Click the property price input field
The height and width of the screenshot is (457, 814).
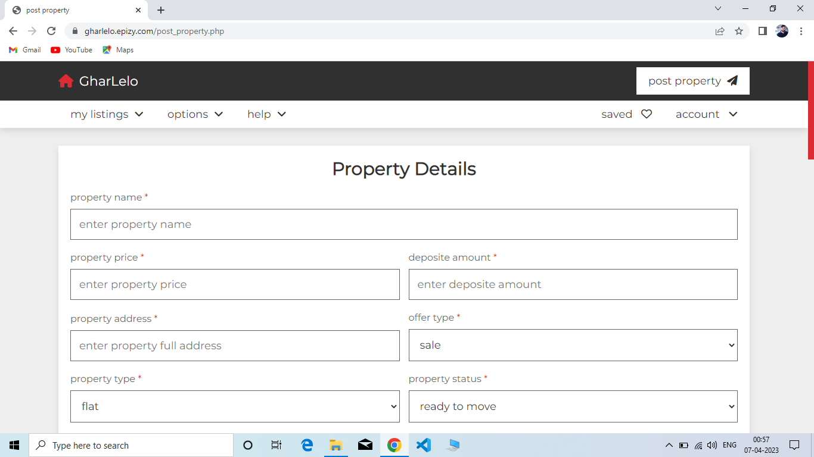(x=235, y=284)
